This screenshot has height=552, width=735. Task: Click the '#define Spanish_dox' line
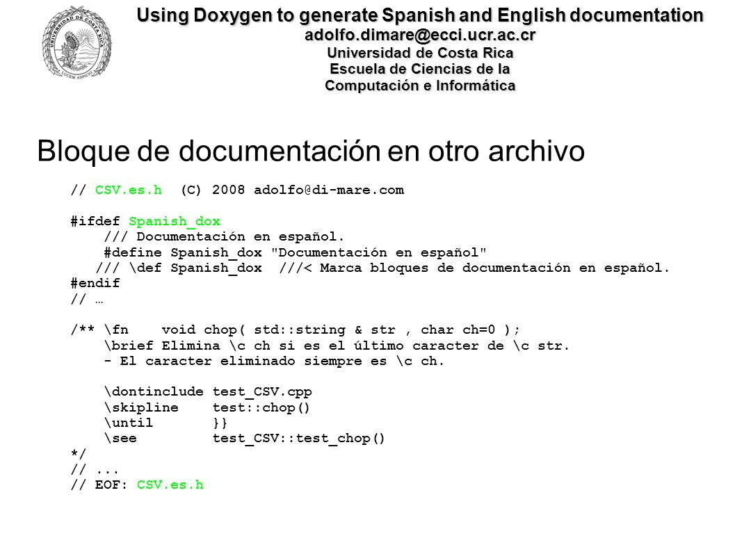(x=296, y=252)
